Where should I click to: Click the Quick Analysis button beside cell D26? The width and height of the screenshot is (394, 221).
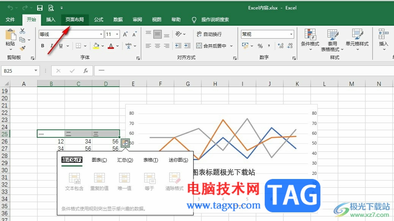pos(125,143)
